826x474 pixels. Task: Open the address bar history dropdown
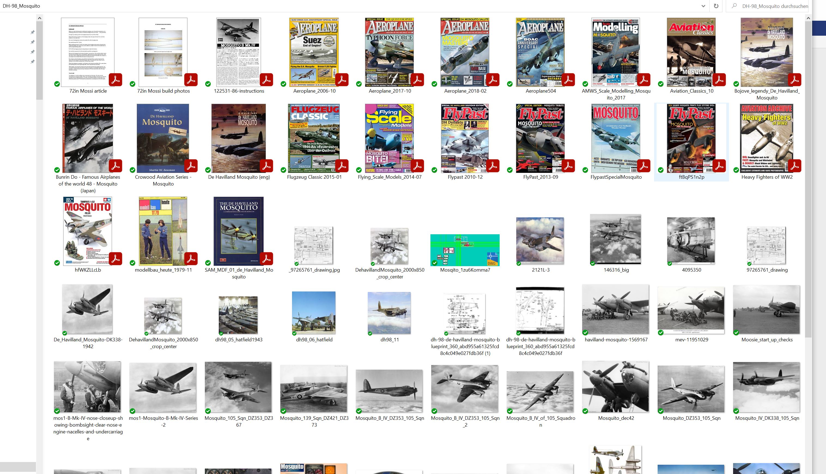703,6
